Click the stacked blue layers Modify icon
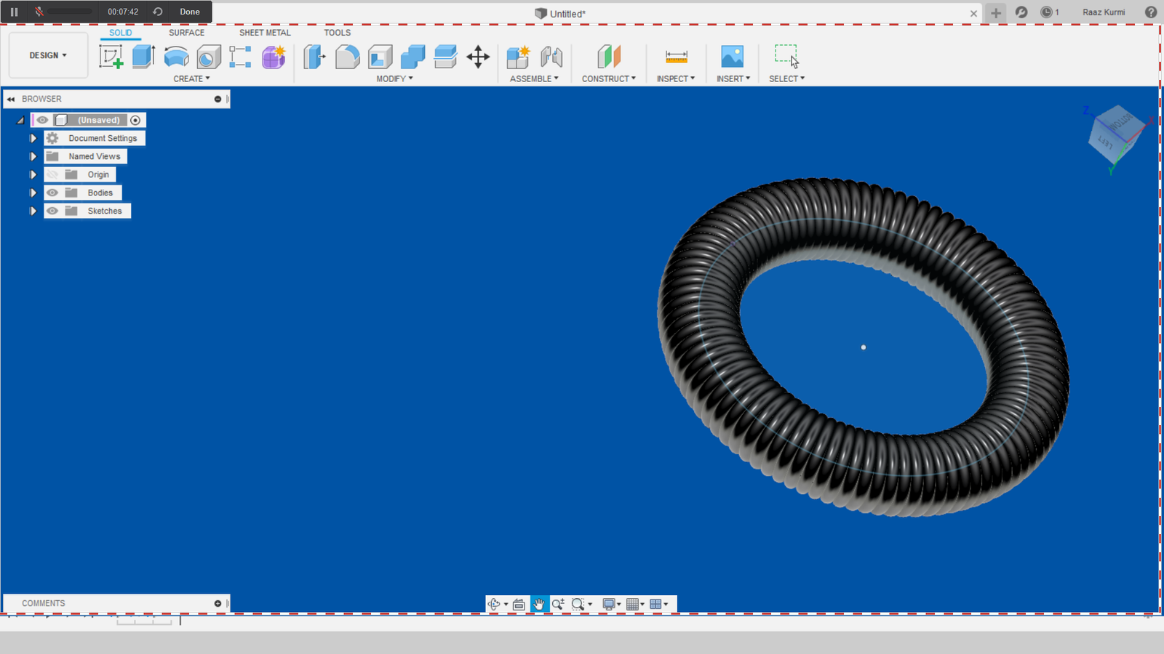 pos(445,57)
